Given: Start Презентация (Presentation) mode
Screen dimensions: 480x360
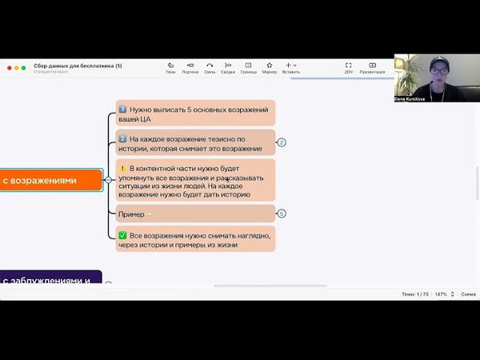Looking at the screenshot, I should pyautogui.click(x=372, y=67).
